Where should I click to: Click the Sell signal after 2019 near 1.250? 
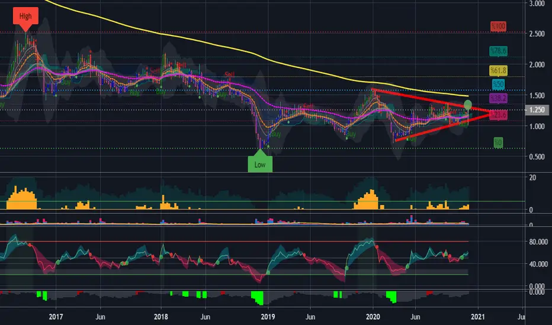pyautogui.click(x=309, y=106)
